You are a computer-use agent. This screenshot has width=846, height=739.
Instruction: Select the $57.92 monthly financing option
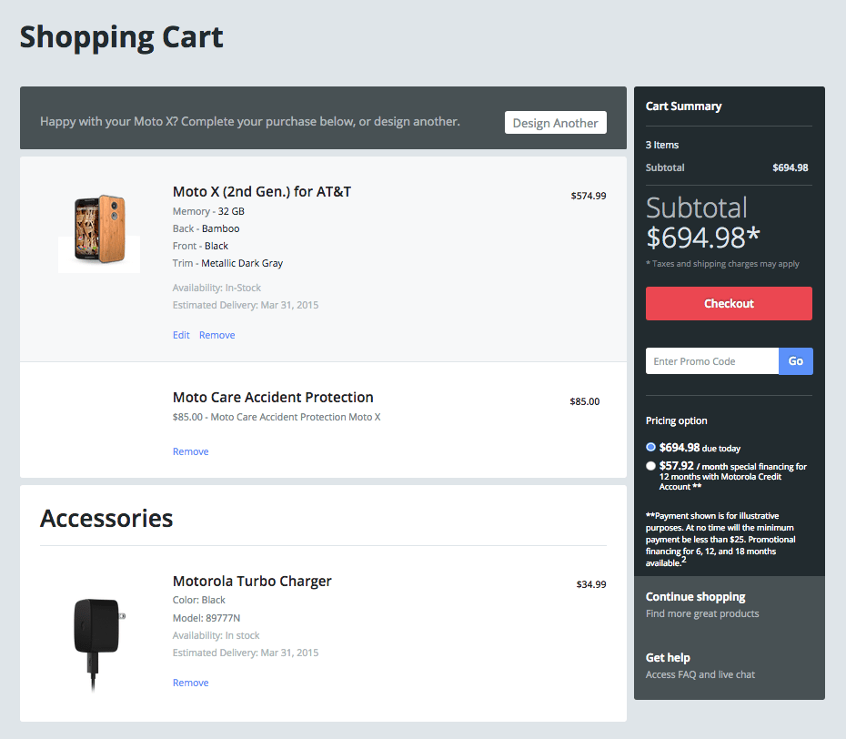point(650,466)
